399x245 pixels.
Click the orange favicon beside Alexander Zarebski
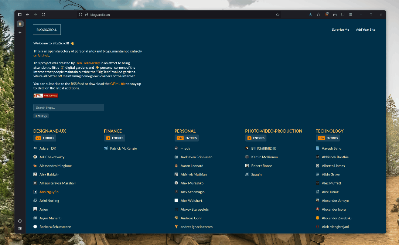coord(317,218)
